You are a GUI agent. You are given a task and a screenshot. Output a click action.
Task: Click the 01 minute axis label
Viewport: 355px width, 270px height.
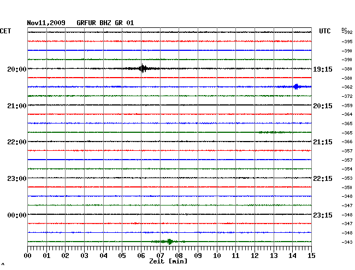pos(46,256)
